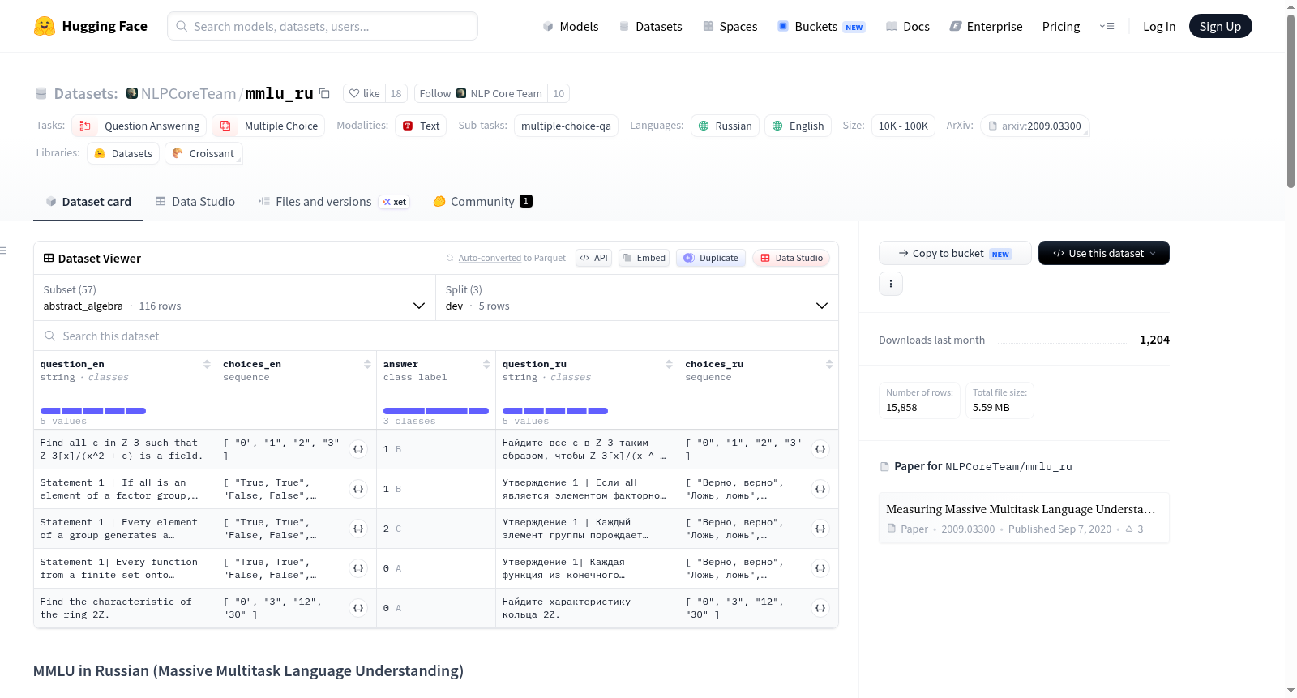Open the Use this dataset dropdown

[x=1104, y=253]
